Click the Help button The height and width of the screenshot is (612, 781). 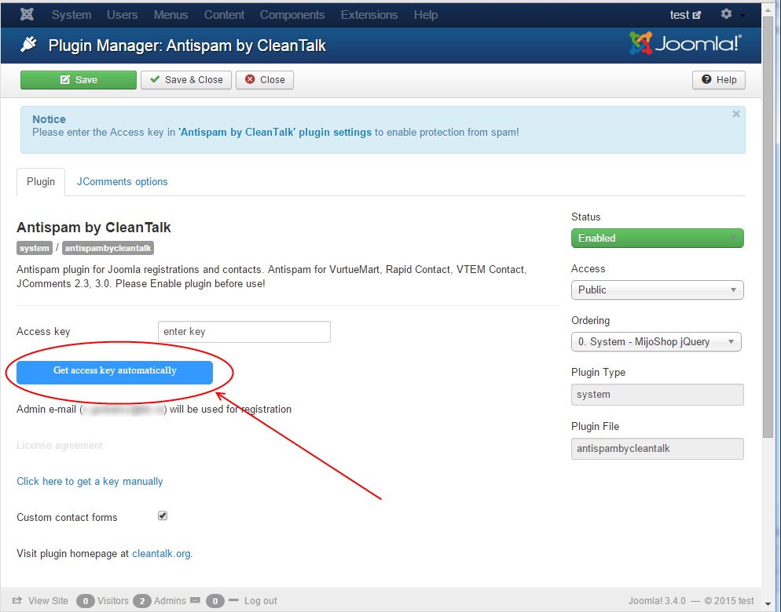click(x=718, y=79)
